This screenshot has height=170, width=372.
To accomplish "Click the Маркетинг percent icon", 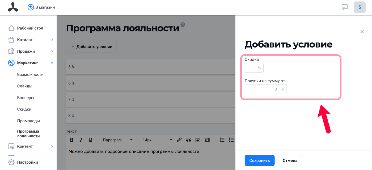I will 11,63.
